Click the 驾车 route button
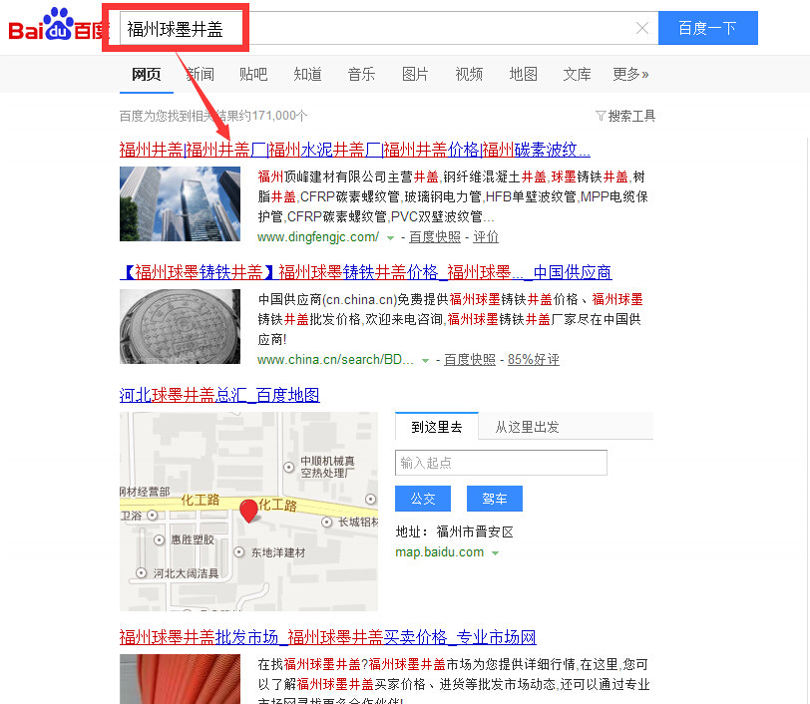 495,499
